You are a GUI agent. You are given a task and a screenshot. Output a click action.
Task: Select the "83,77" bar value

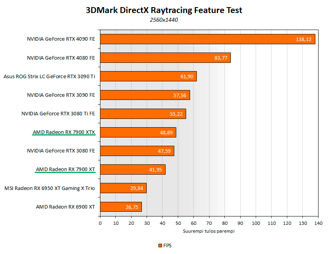point(221,58)
